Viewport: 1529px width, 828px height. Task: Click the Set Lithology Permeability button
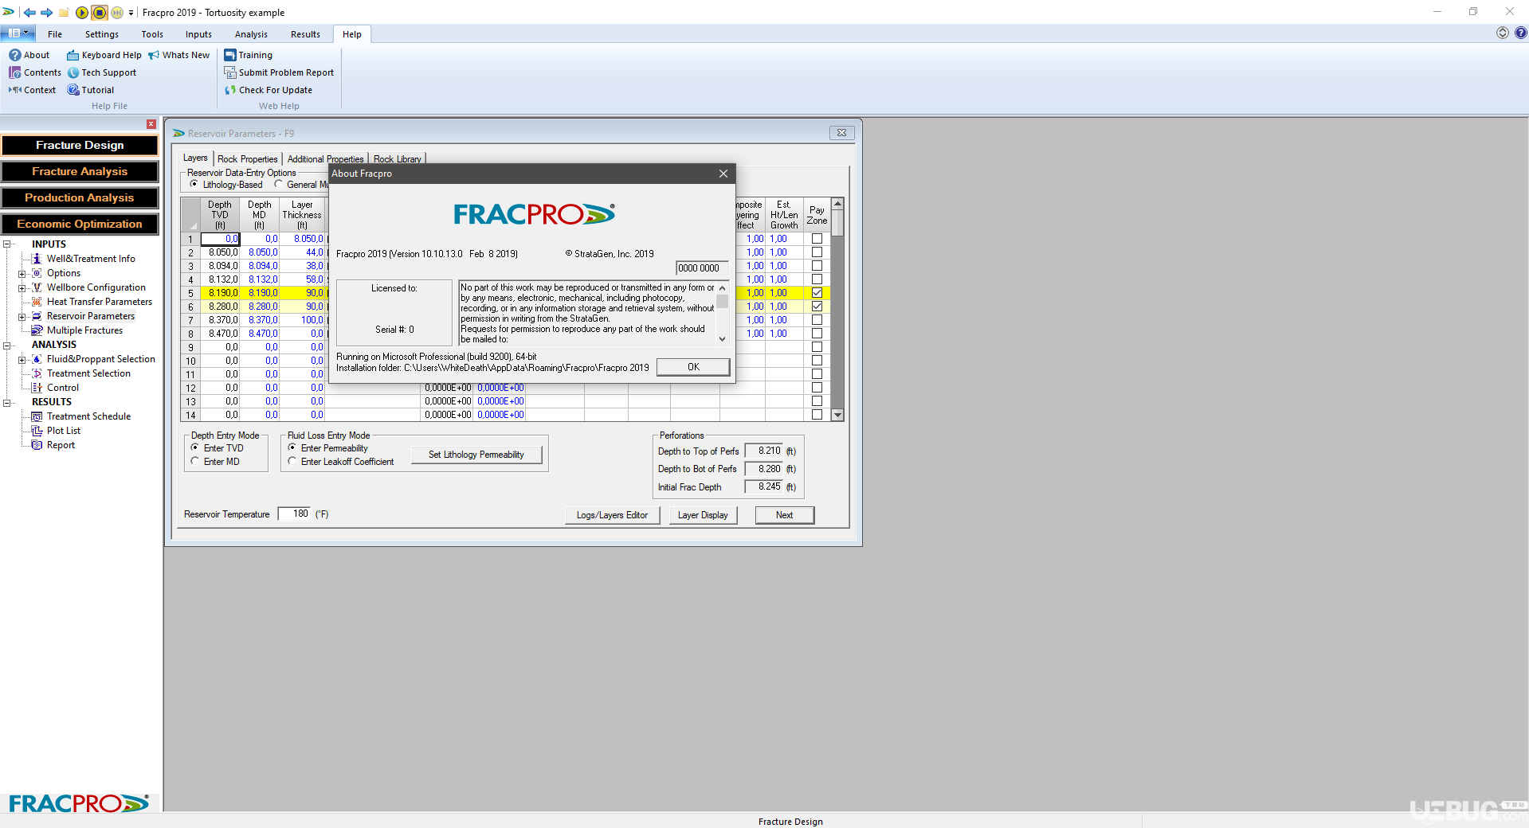click(x=476, y=455)
